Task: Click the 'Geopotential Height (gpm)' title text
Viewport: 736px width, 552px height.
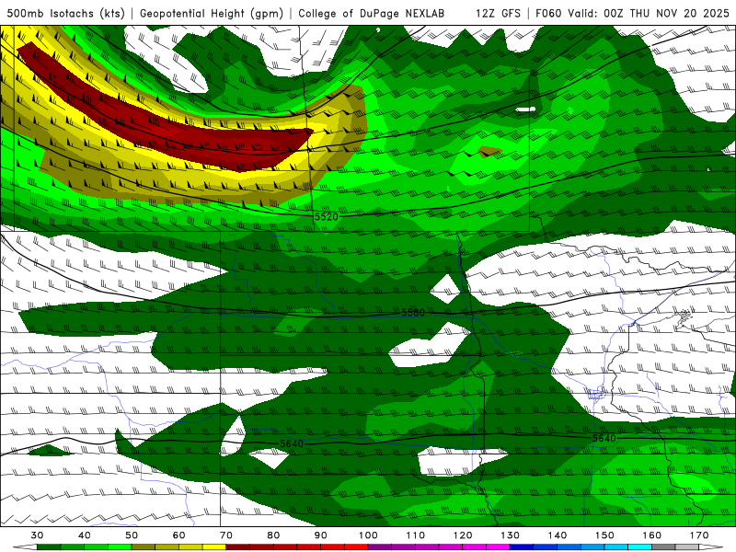Action: (212, 13)
